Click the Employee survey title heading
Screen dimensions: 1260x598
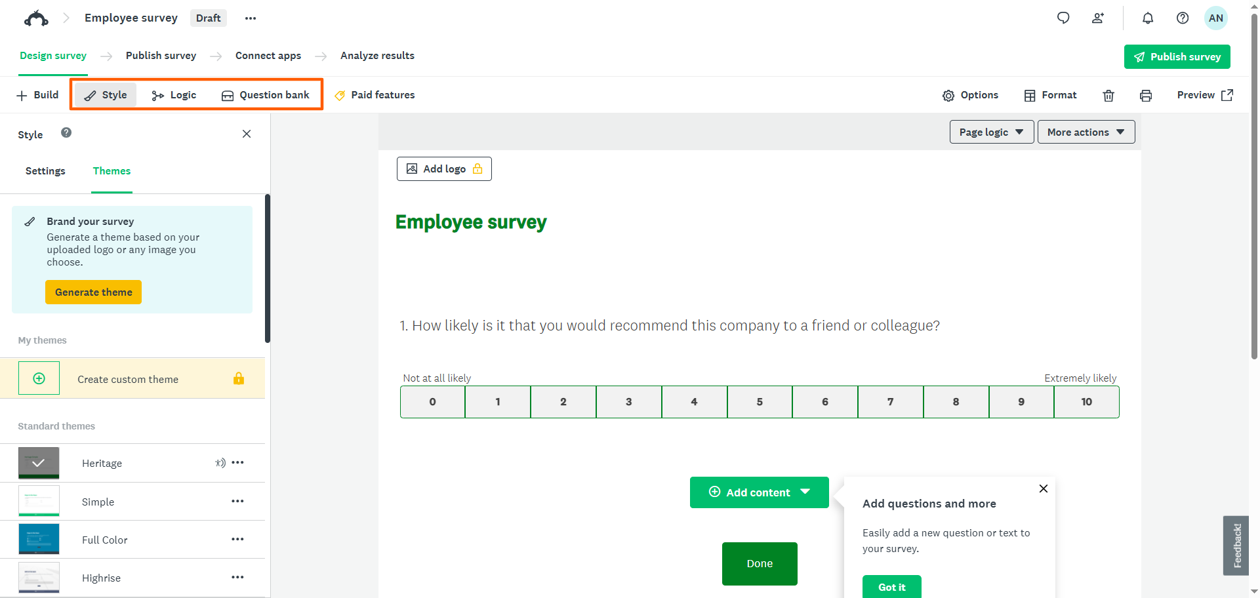point(471,222)
